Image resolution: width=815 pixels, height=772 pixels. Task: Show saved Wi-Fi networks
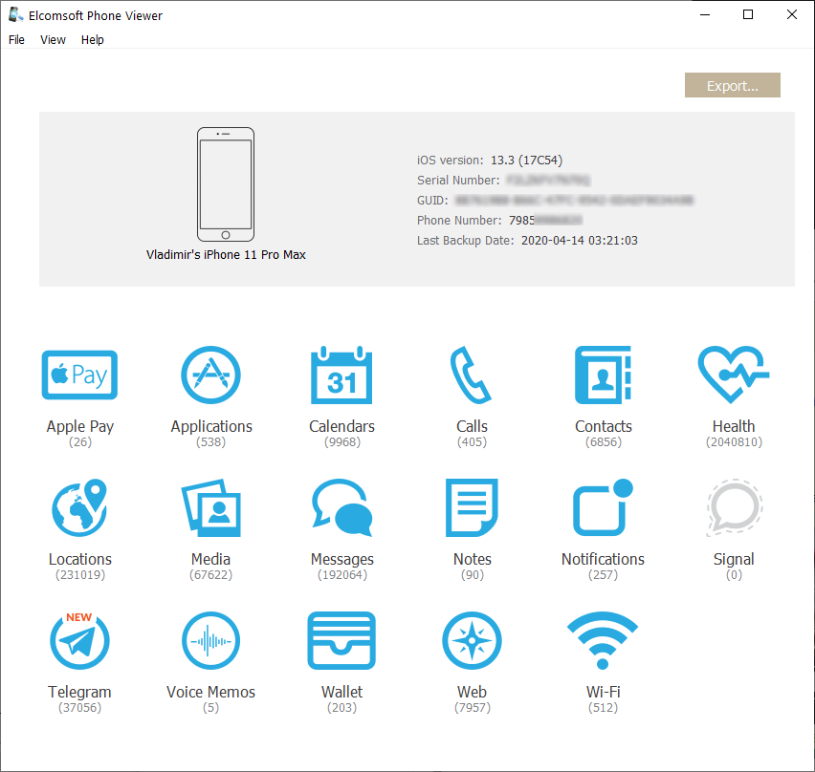click(x=603, y=640)
